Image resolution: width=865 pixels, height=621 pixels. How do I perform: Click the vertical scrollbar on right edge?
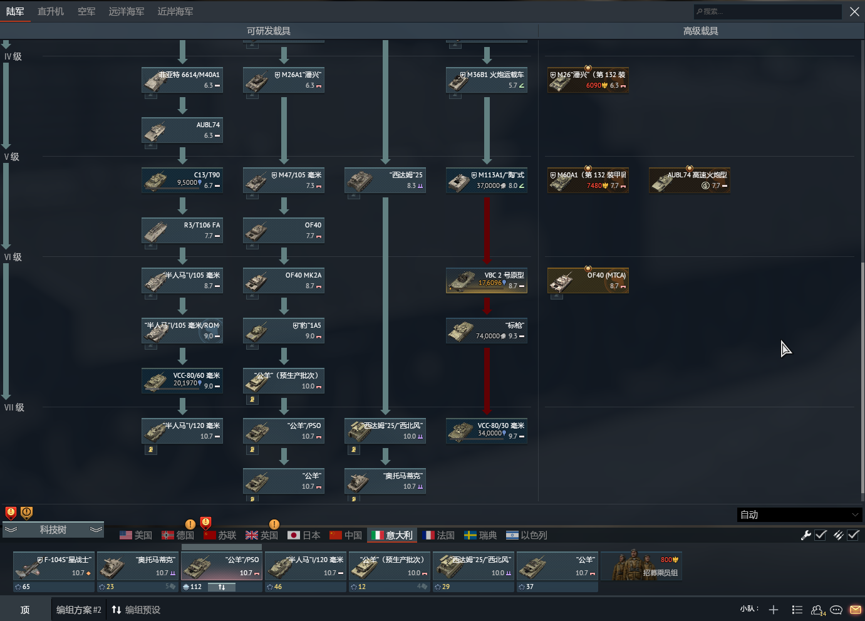click(x=862, y=378)
